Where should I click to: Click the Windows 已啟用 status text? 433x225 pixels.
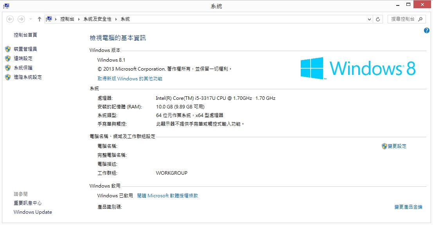(x=115, y=196)
